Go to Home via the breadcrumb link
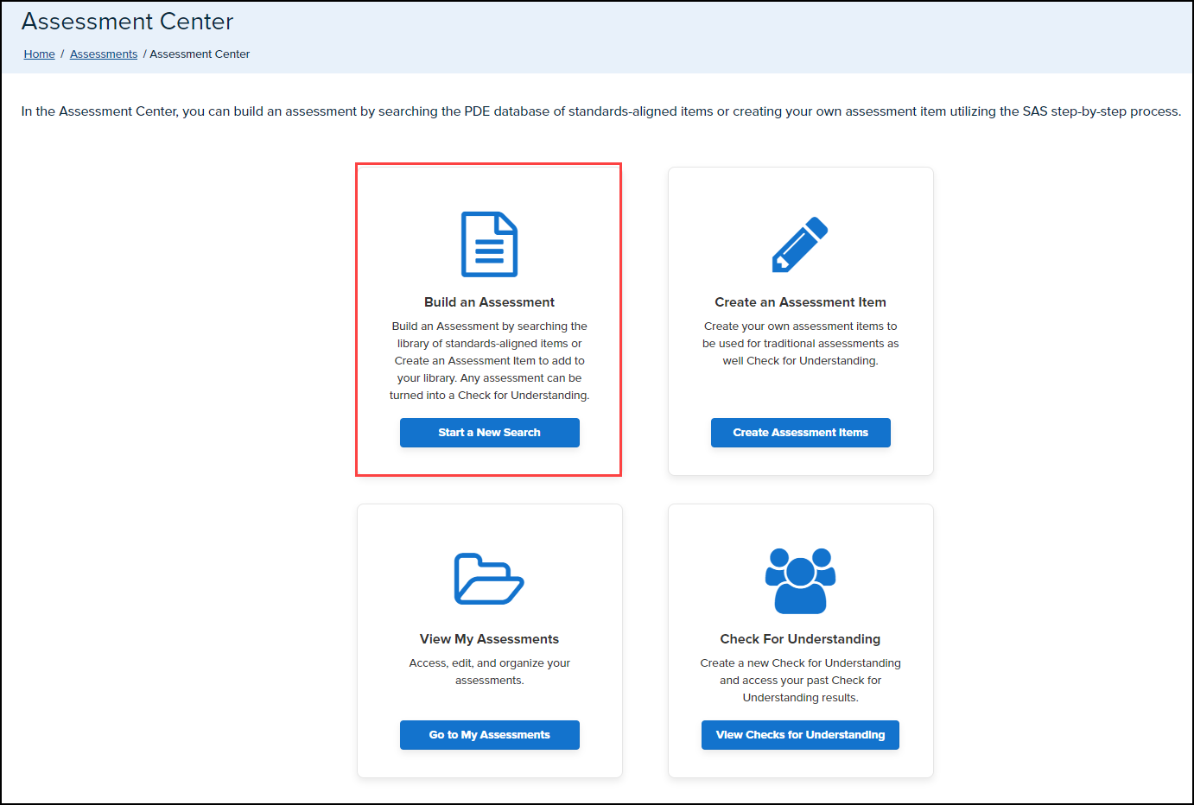This screenshot has height=805, width=1194. (x=39, y=54)
